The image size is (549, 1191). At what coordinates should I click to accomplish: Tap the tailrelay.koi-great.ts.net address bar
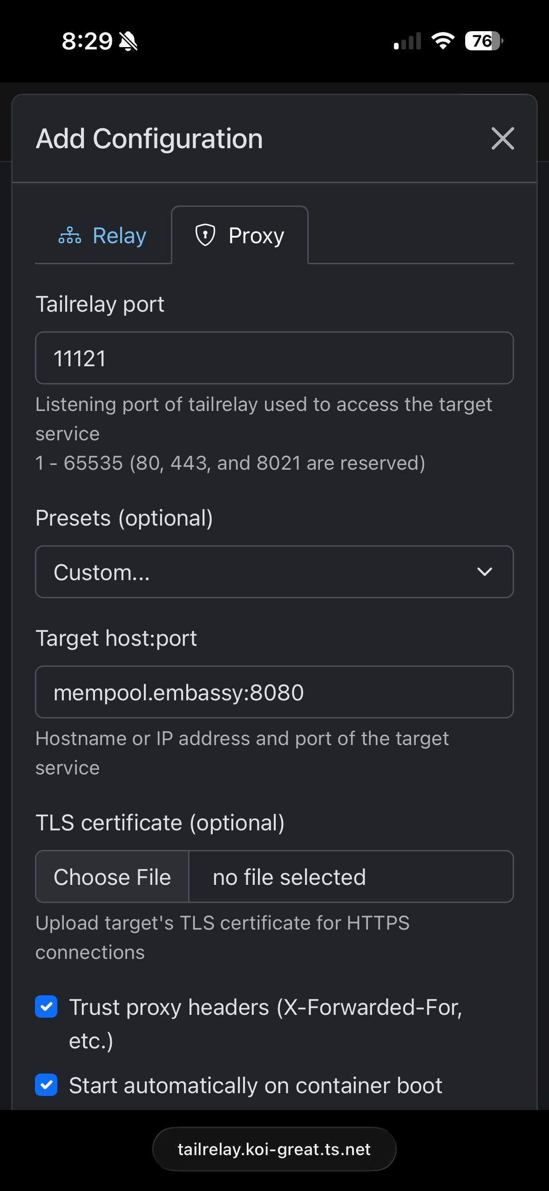click(x=274, y=1150)
